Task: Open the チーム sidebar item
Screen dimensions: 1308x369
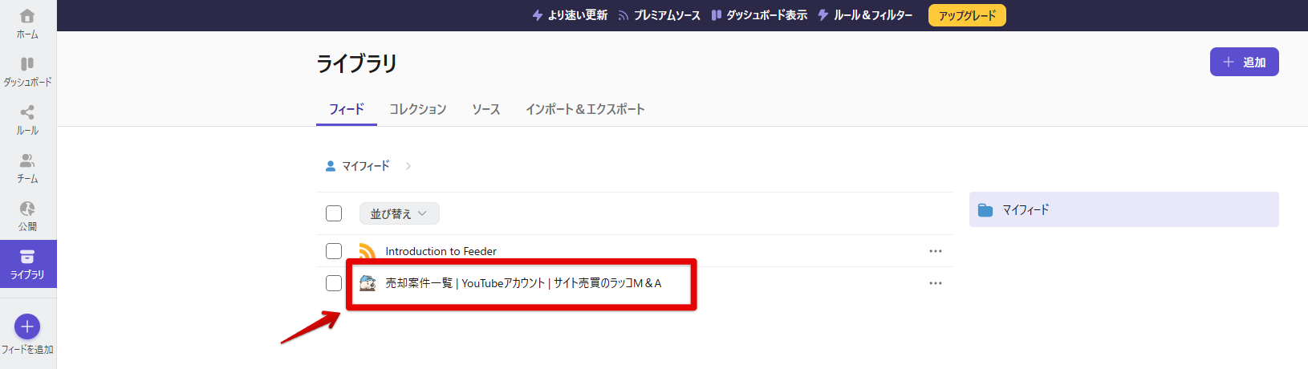Action: tap(27, 168)
